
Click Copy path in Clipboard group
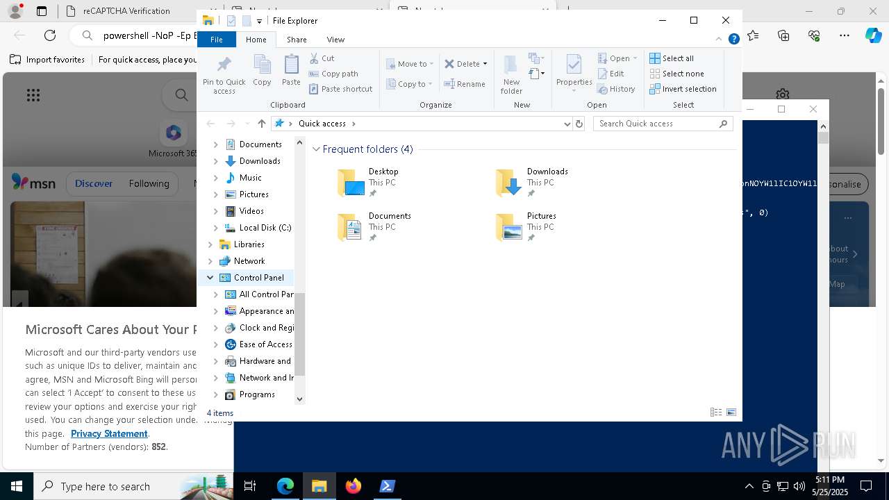click(x=333, y=74)
